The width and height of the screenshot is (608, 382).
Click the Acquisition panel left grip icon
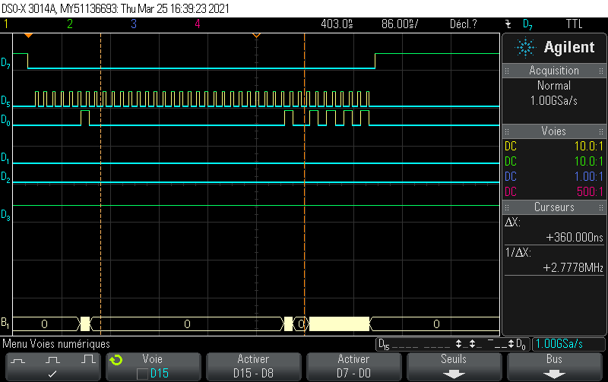click(x=507, y=71)
